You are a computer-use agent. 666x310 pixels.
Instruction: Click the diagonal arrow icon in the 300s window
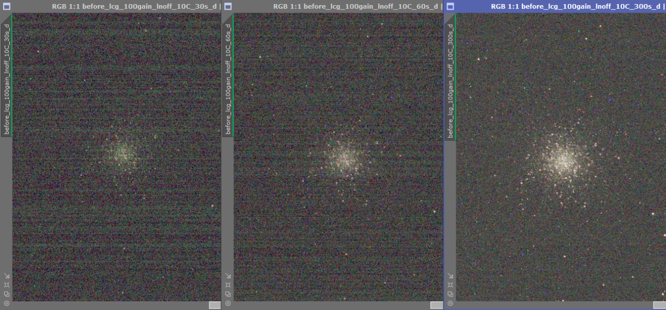450,276
